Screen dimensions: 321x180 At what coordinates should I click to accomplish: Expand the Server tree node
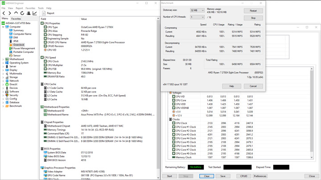point(3,66)
